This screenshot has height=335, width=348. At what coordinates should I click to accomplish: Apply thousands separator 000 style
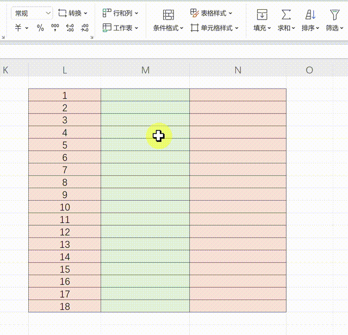55,28
